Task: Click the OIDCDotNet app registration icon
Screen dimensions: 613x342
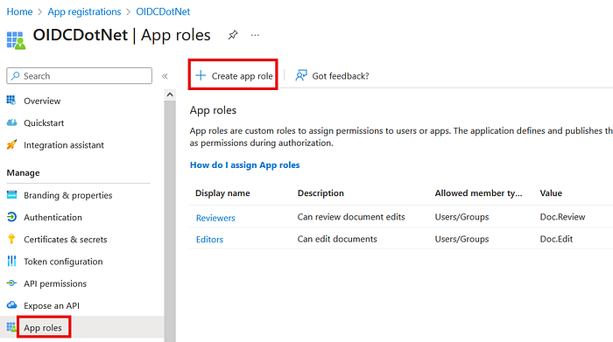Action: click(16, 40)
